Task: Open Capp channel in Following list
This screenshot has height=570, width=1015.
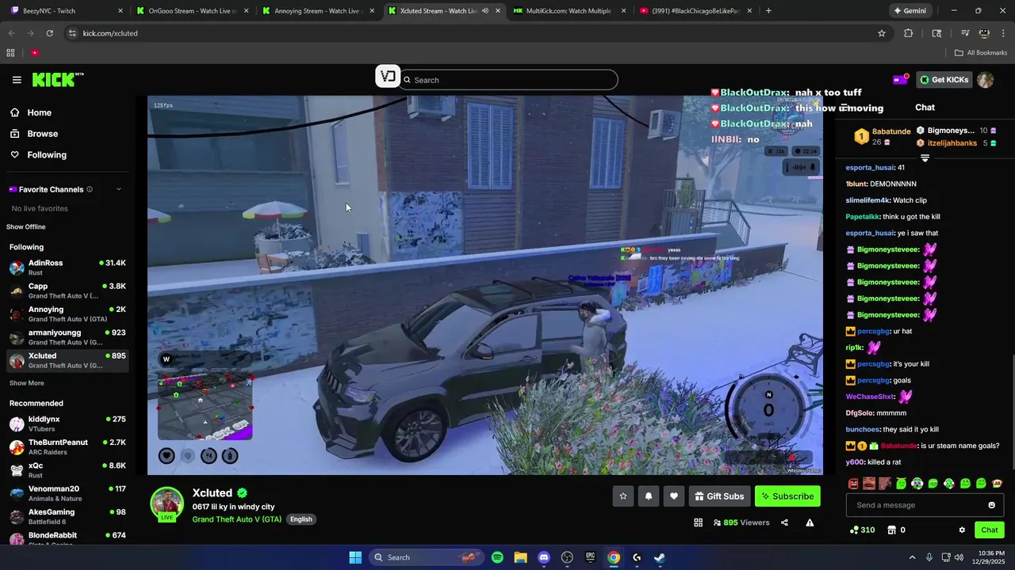Action: coord(67,291)
